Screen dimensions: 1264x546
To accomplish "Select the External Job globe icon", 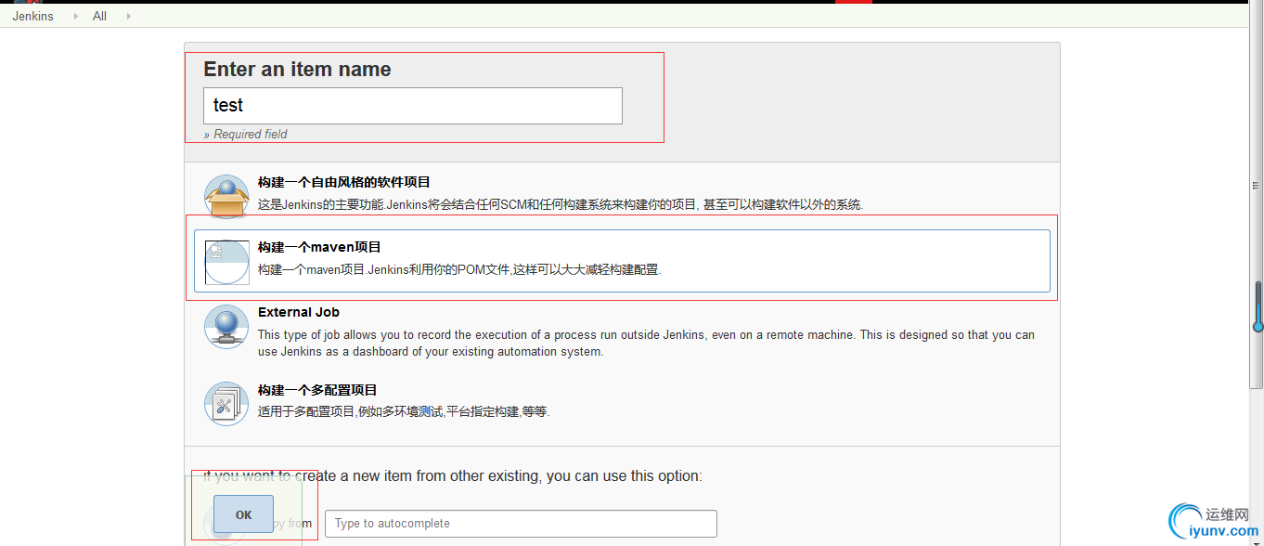I will pos(226,327).
